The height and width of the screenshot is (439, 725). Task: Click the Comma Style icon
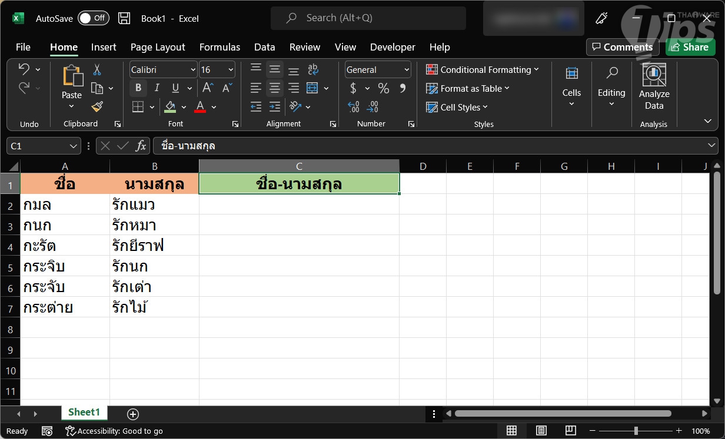click(403, 88)
